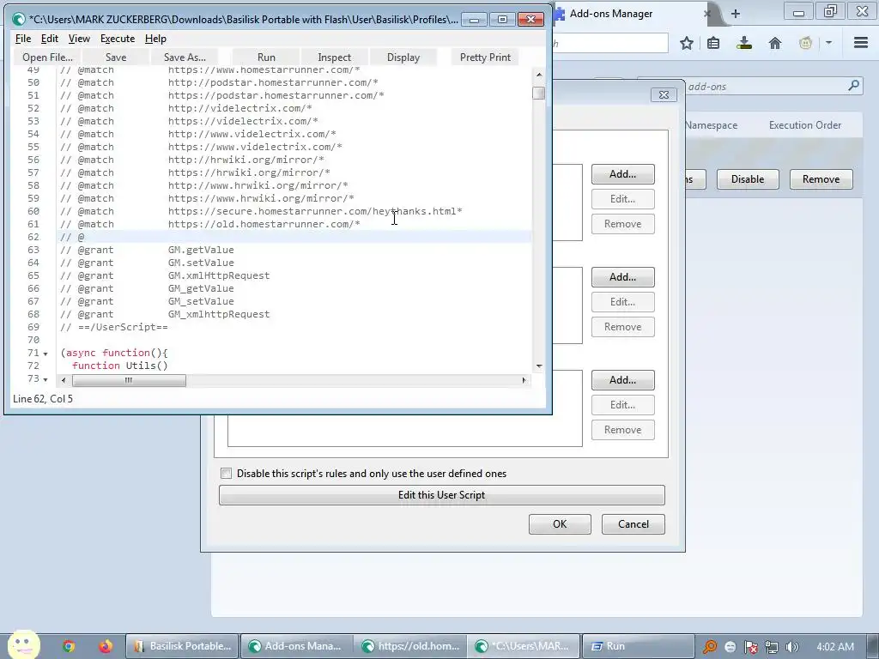879x659 pixels.
Task: Click the first Add... button
Action: (x=623, y=174)
